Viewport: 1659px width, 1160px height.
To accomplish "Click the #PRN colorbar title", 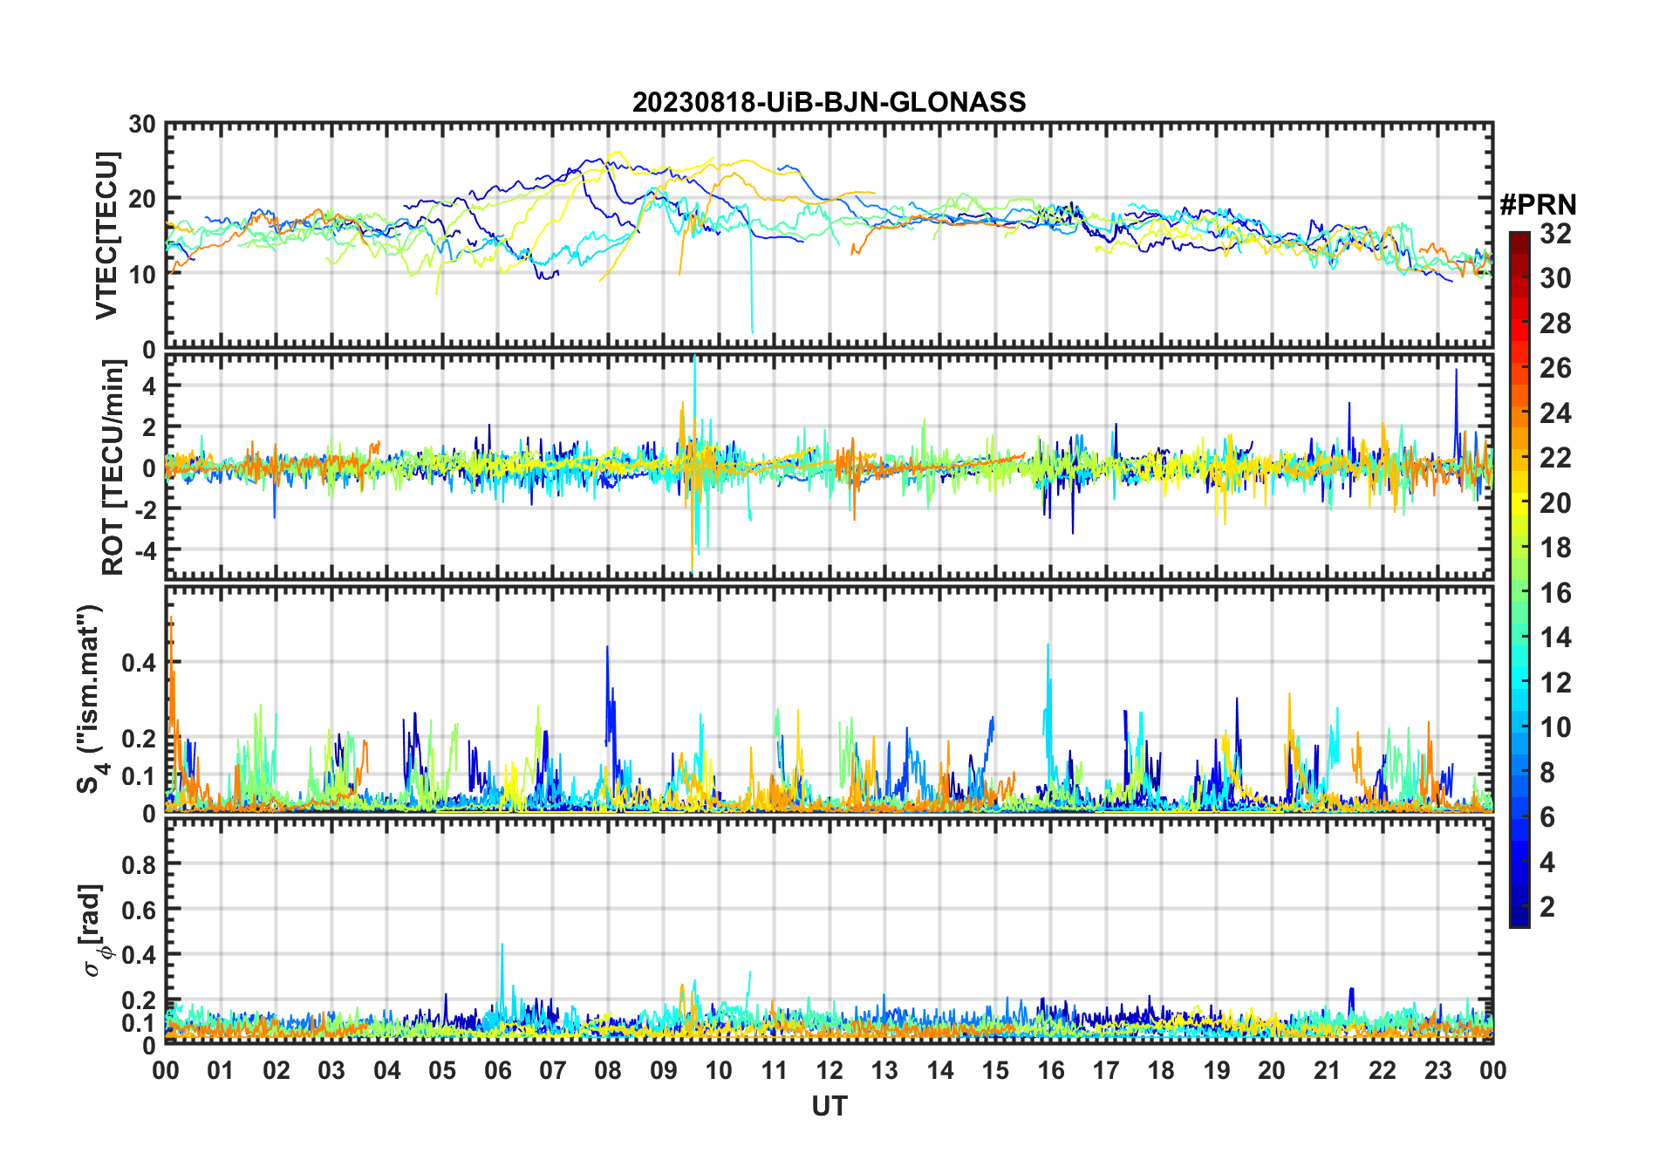I will tap(1538, 205).
